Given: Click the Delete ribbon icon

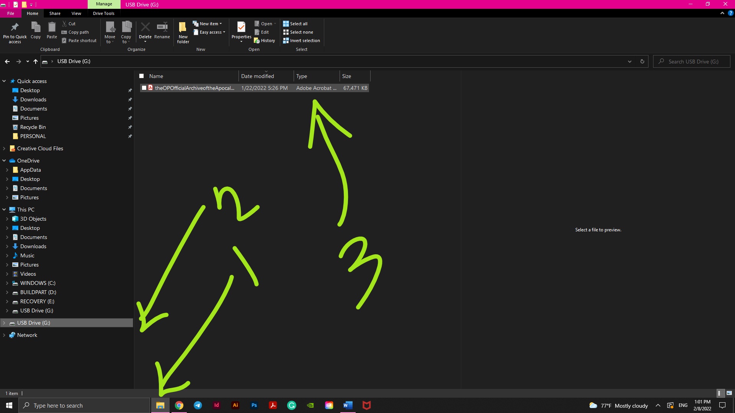Looking at the screenshot, I should 145,32.
